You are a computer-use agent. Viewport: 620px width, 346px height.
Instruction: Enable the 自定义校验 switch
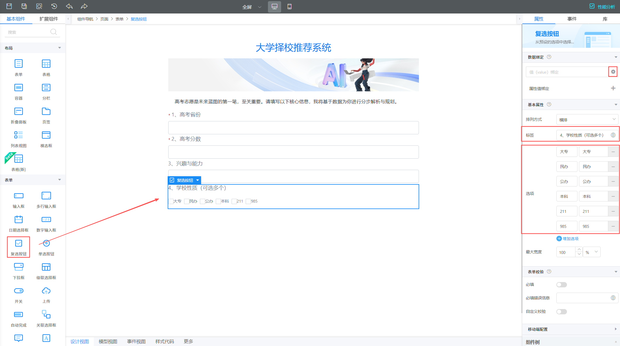(561, 312)
